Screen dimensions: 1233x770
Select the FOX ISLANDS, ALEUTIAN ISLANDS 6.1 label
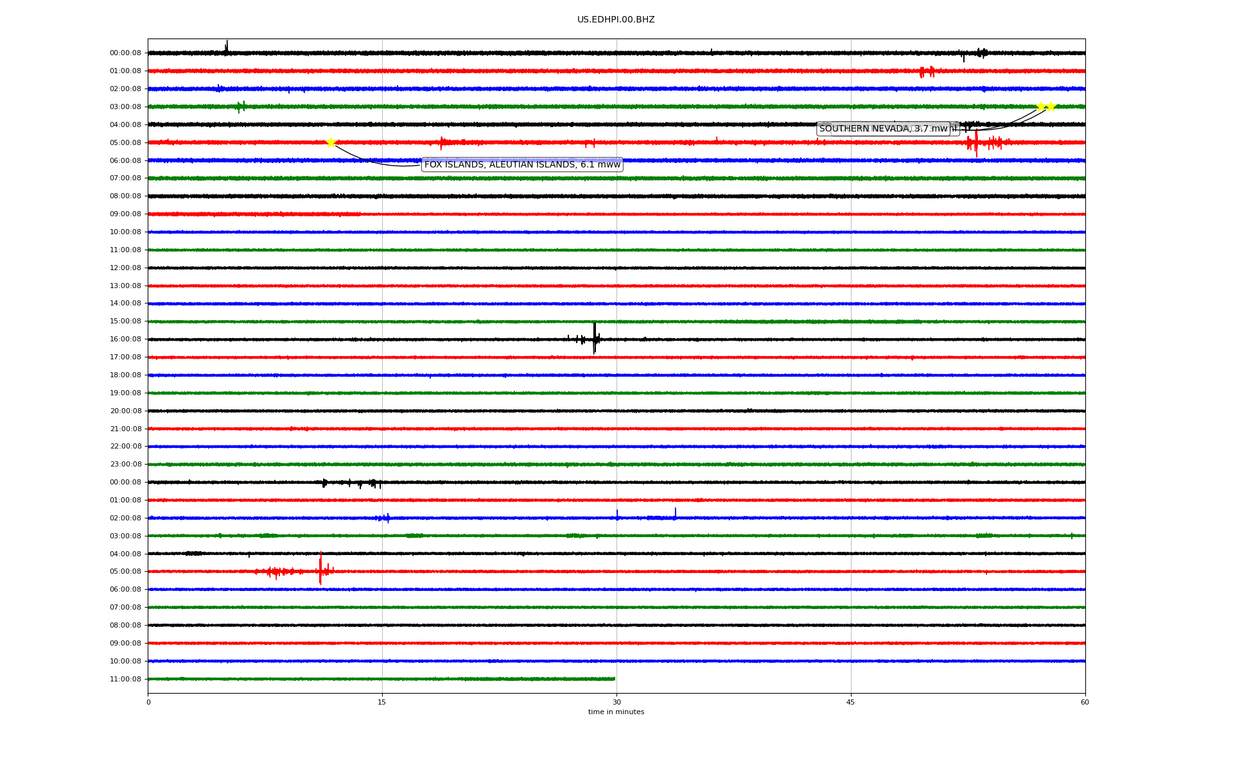pyautogui.click(x=522, y=165)
